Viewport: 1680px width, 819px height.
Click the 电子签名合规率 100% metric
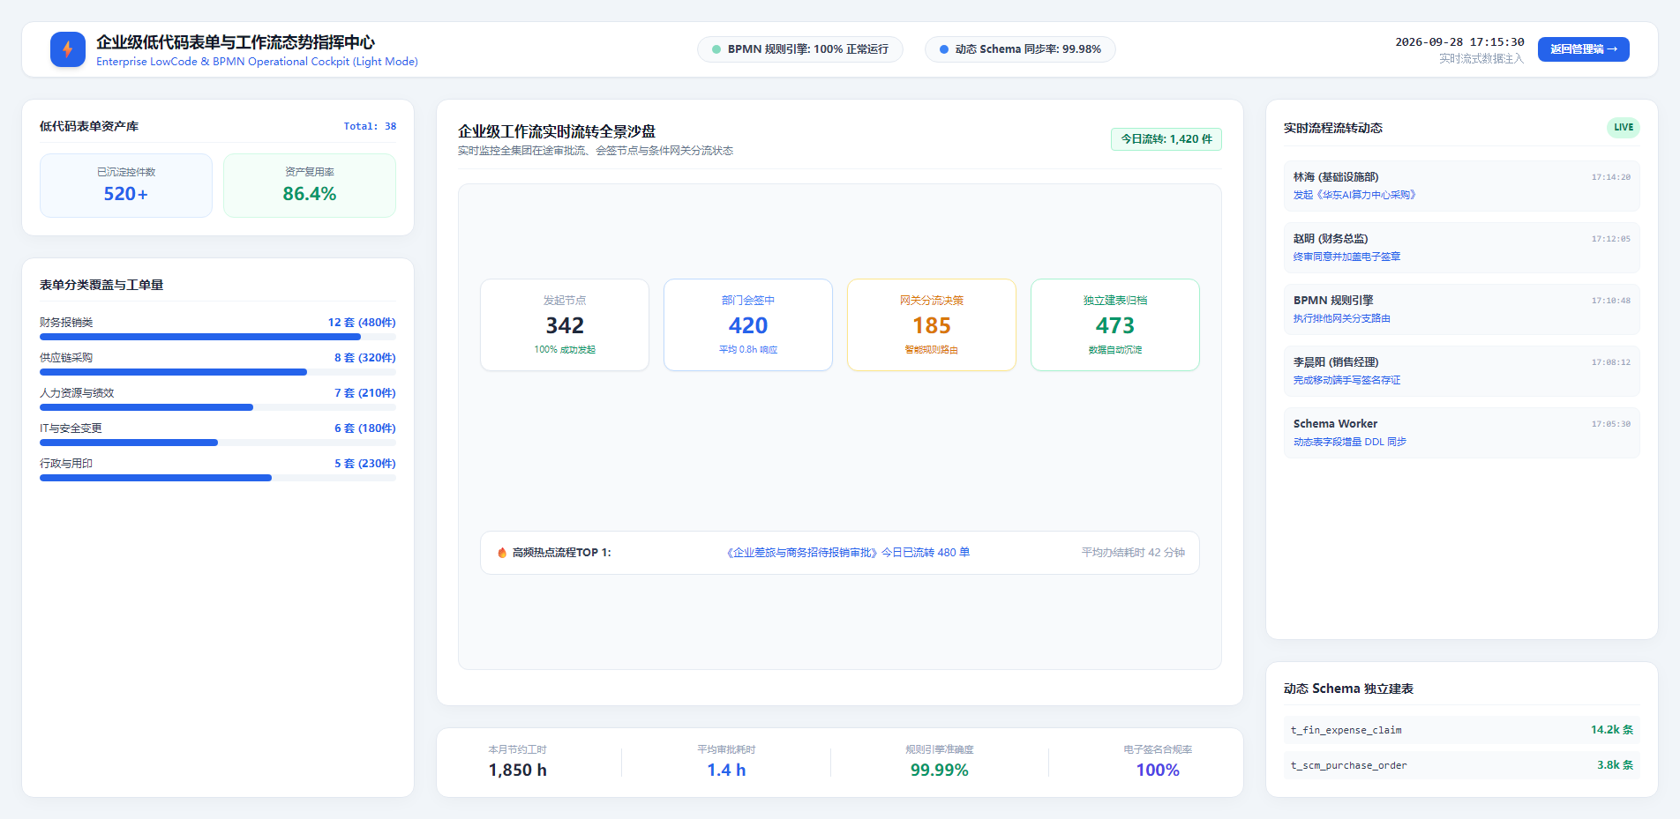click(1158, 762)
